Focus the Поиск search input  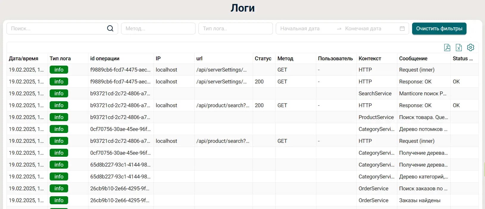tap(57, 28)
